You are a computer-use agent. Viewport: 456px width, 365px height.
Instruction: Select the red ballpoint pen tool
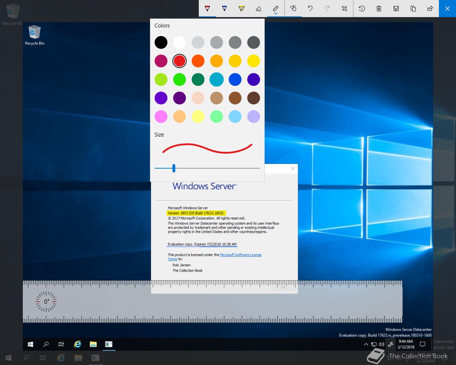coord(207,8)
